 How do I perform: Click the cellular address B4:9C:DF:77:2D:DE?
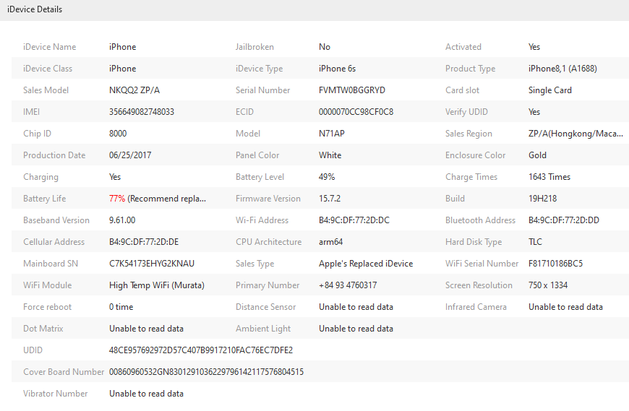pos(144,241)
